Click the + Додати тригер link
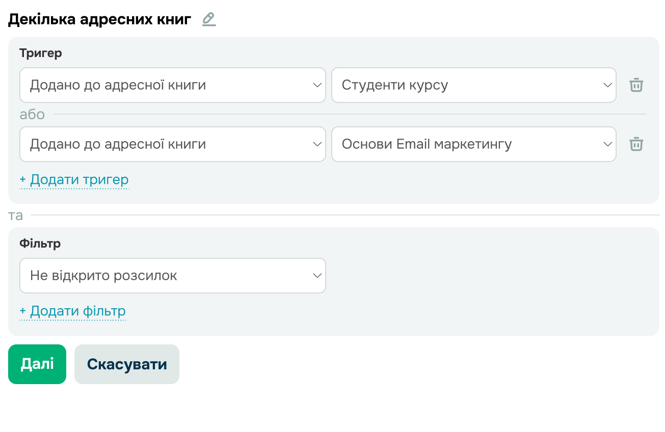 (74, 180)
